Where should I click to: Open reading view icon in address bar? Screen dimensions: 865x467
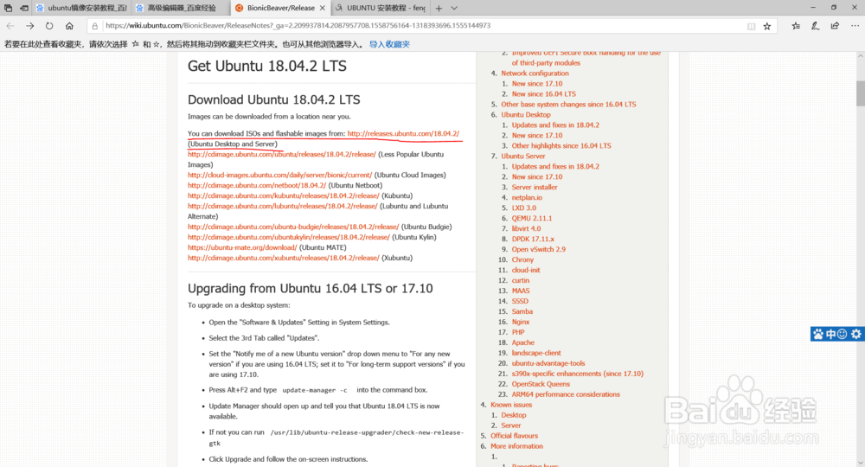click(x=751, y=26)
